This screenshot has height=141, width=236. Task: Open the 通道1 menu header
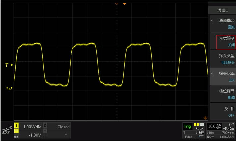[x=222, y=10]
